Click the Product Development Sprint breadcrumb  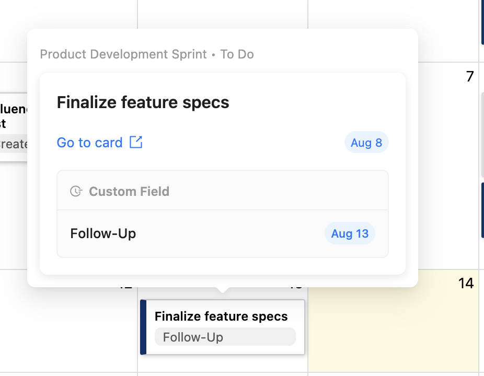pos(123,54)
